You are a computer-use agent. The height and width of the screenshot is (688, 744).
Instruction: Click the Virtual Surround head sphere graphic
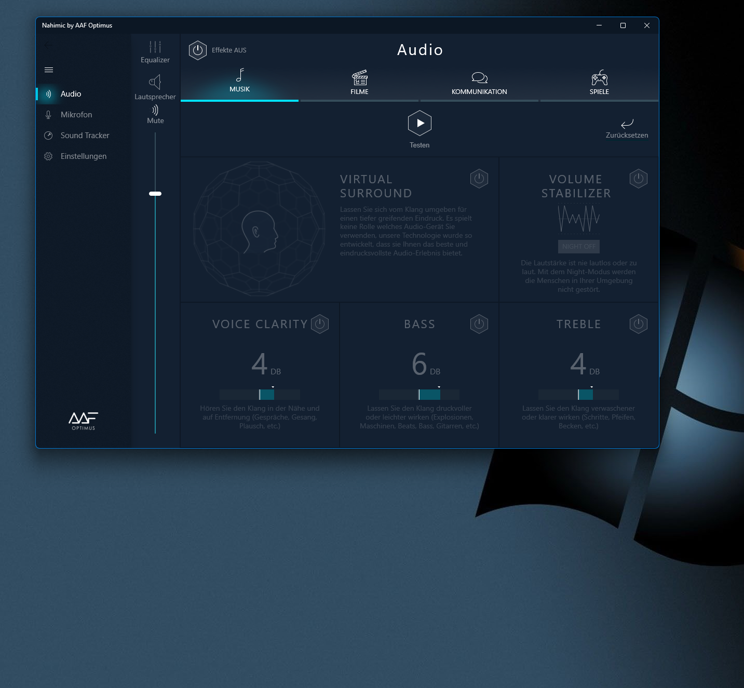coord(259,229)
